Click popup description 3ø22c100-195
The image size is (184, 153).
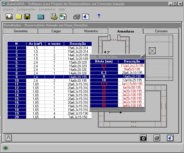tap(131, 95)
